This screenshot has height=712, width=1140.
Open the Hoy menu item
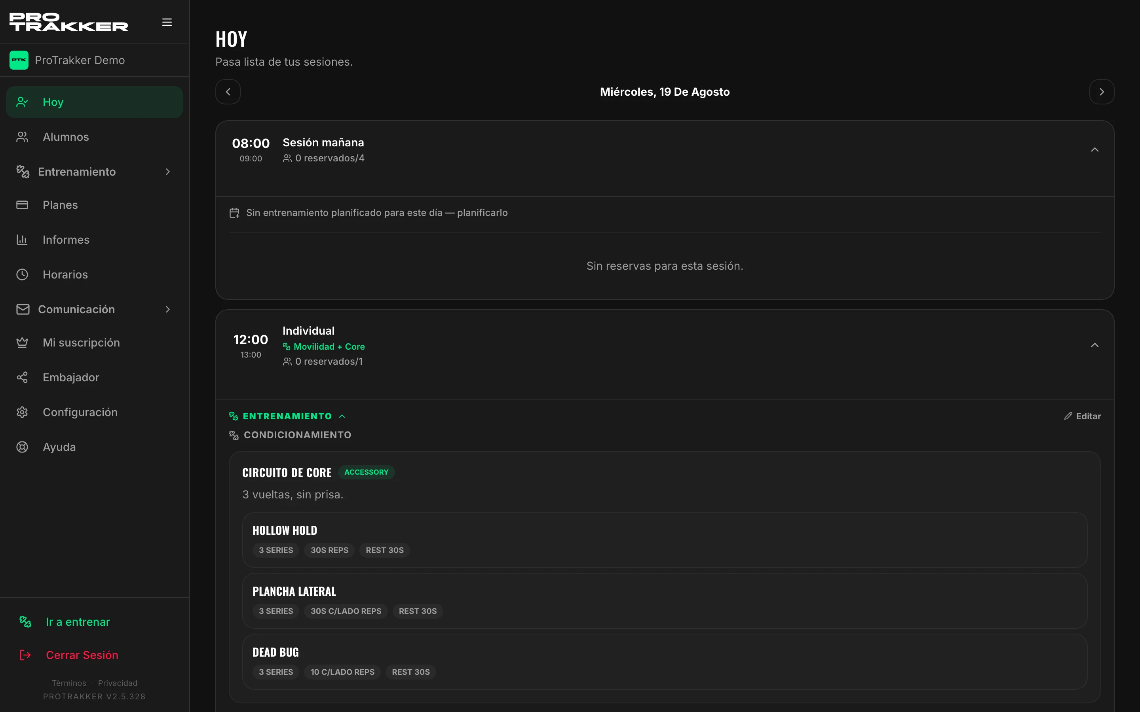point(95,102)
